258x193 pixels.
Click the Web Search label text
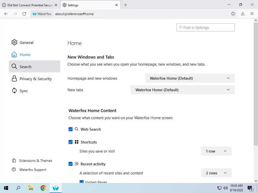[x=91, y=129]
